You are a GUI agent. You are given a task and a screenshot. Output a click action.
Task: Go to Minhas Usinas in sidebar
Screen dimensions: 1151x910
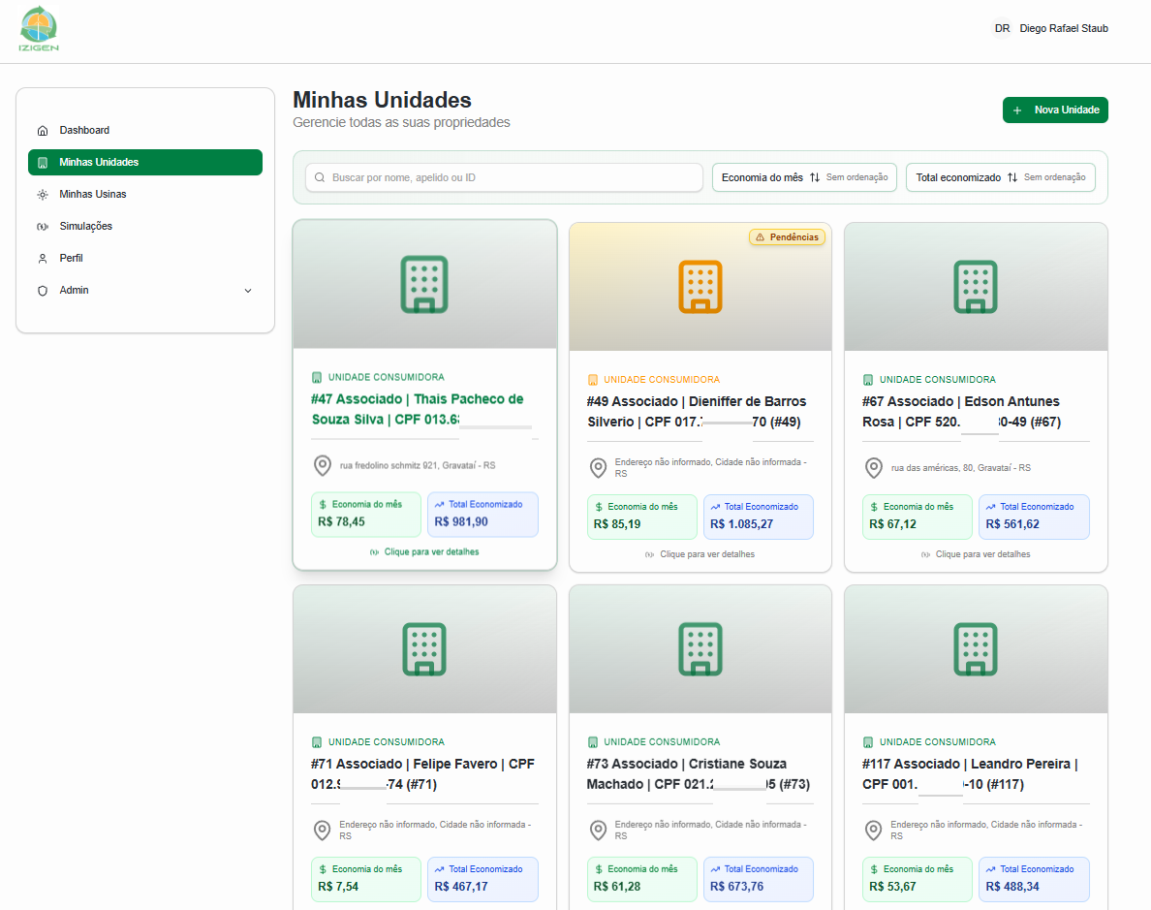coord(92,194)
